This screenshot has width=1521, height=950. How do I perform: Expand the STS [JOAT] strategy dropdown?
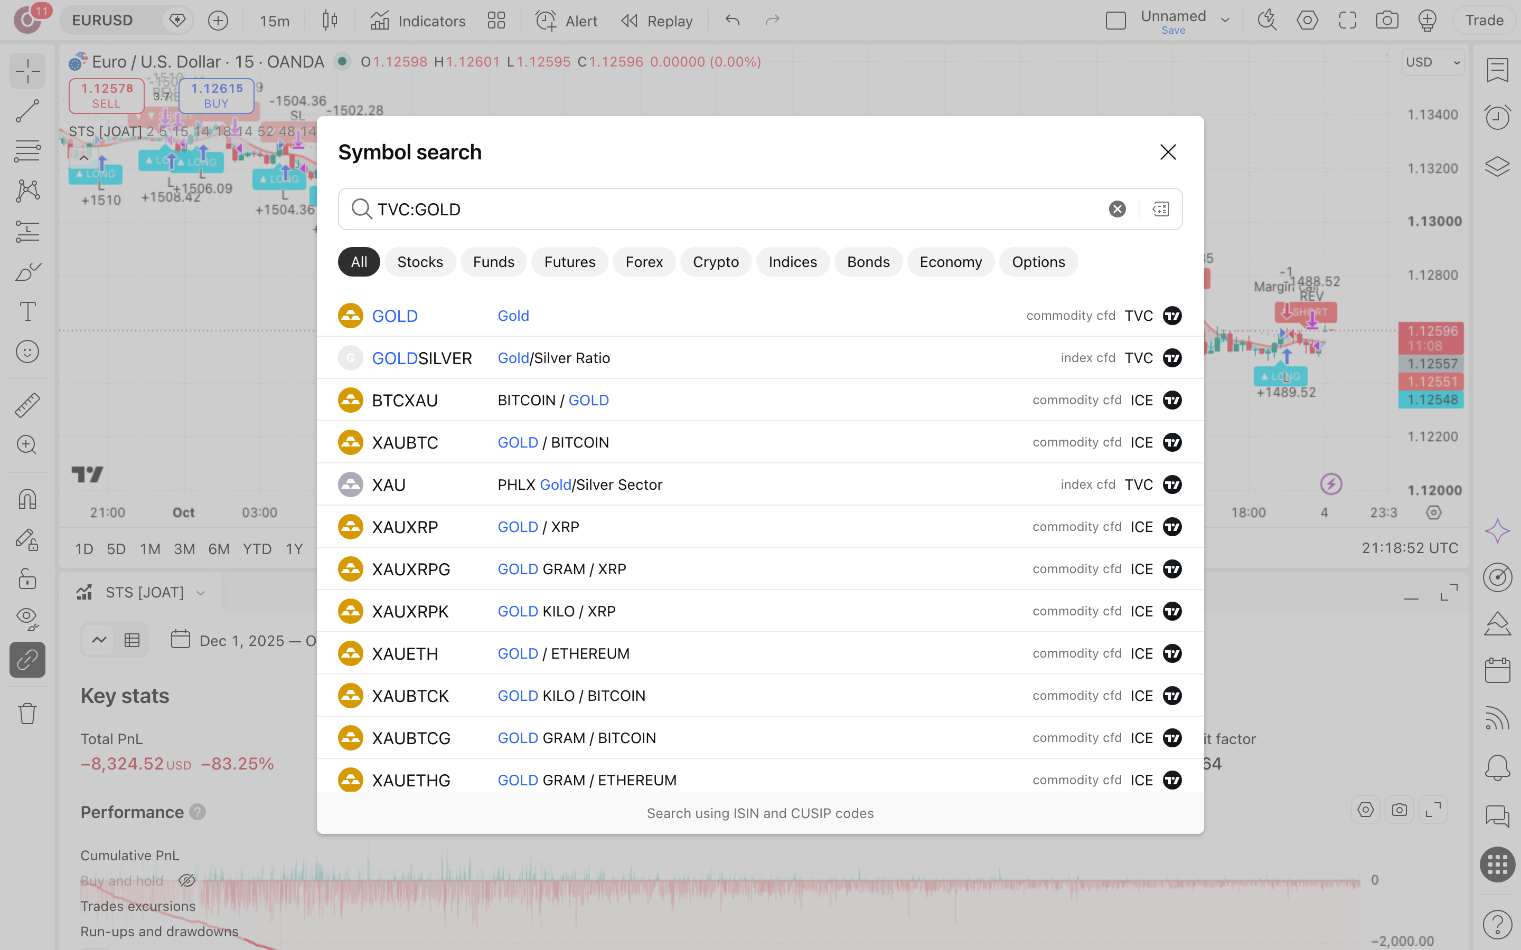201,593
